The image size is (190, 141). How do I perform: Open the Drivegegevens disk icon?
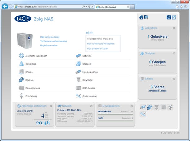click(x=21, y=88)
